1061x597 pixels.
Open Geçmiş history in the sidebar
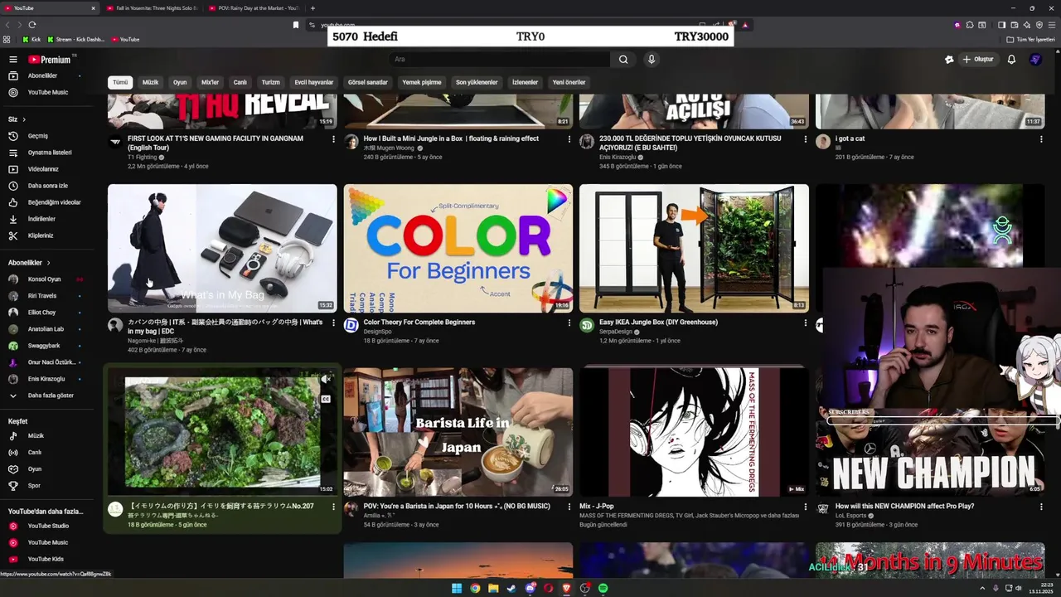pyautogui.click(x=46, y=136)
